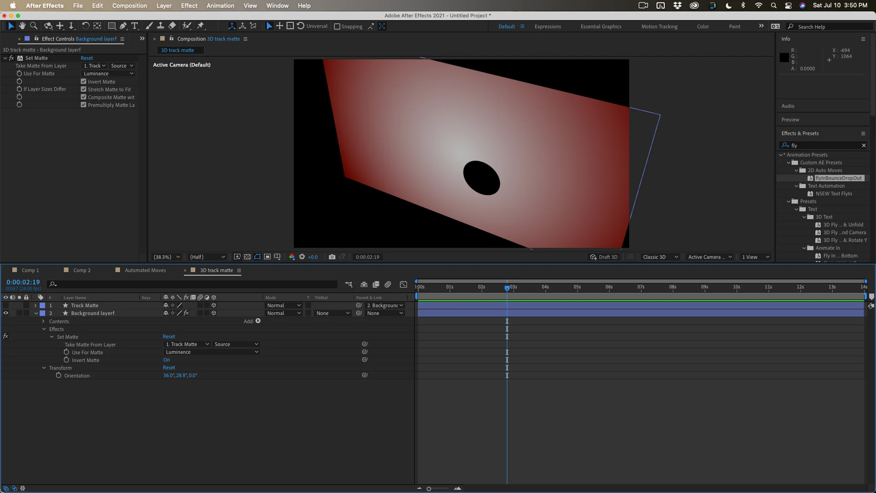Toggle the Snapping checkbox
This screenshot has height=493, width=876.
pos(337,26)
